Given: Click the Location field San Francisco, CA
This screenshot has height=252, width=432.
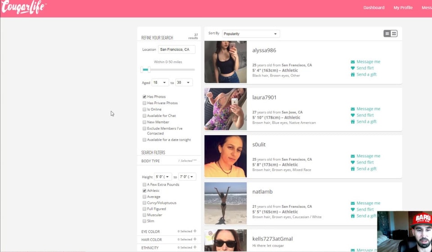Looking at the screenshot, I should click(176, 49).
